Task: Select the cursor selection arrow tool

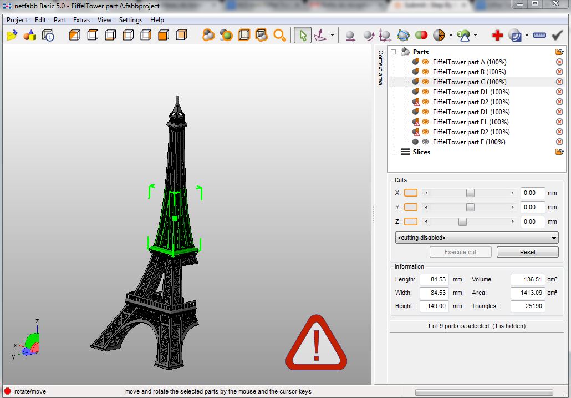Action: (302, 34)
